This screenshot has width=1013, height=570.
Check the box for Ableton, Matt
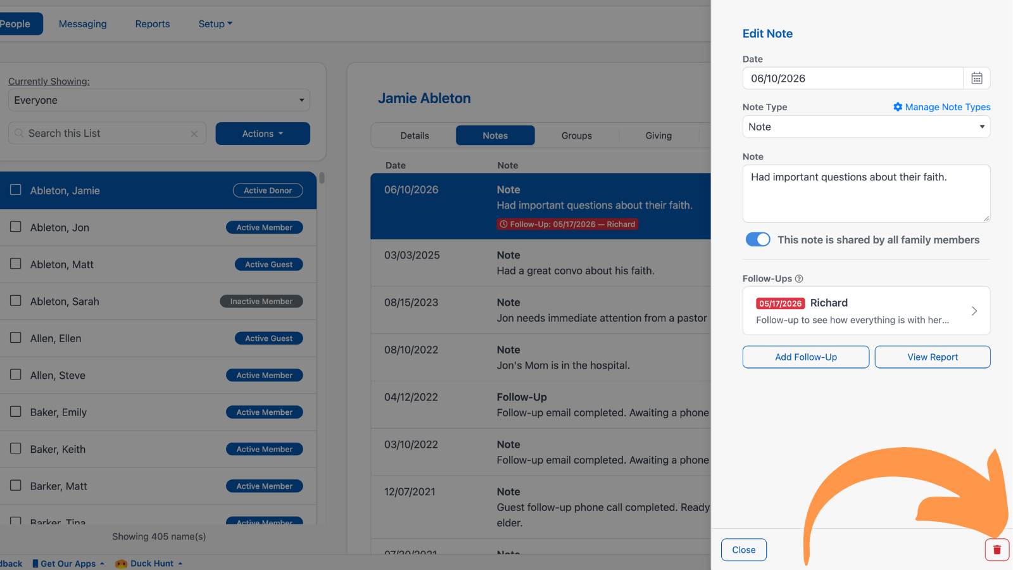point(16,263)
